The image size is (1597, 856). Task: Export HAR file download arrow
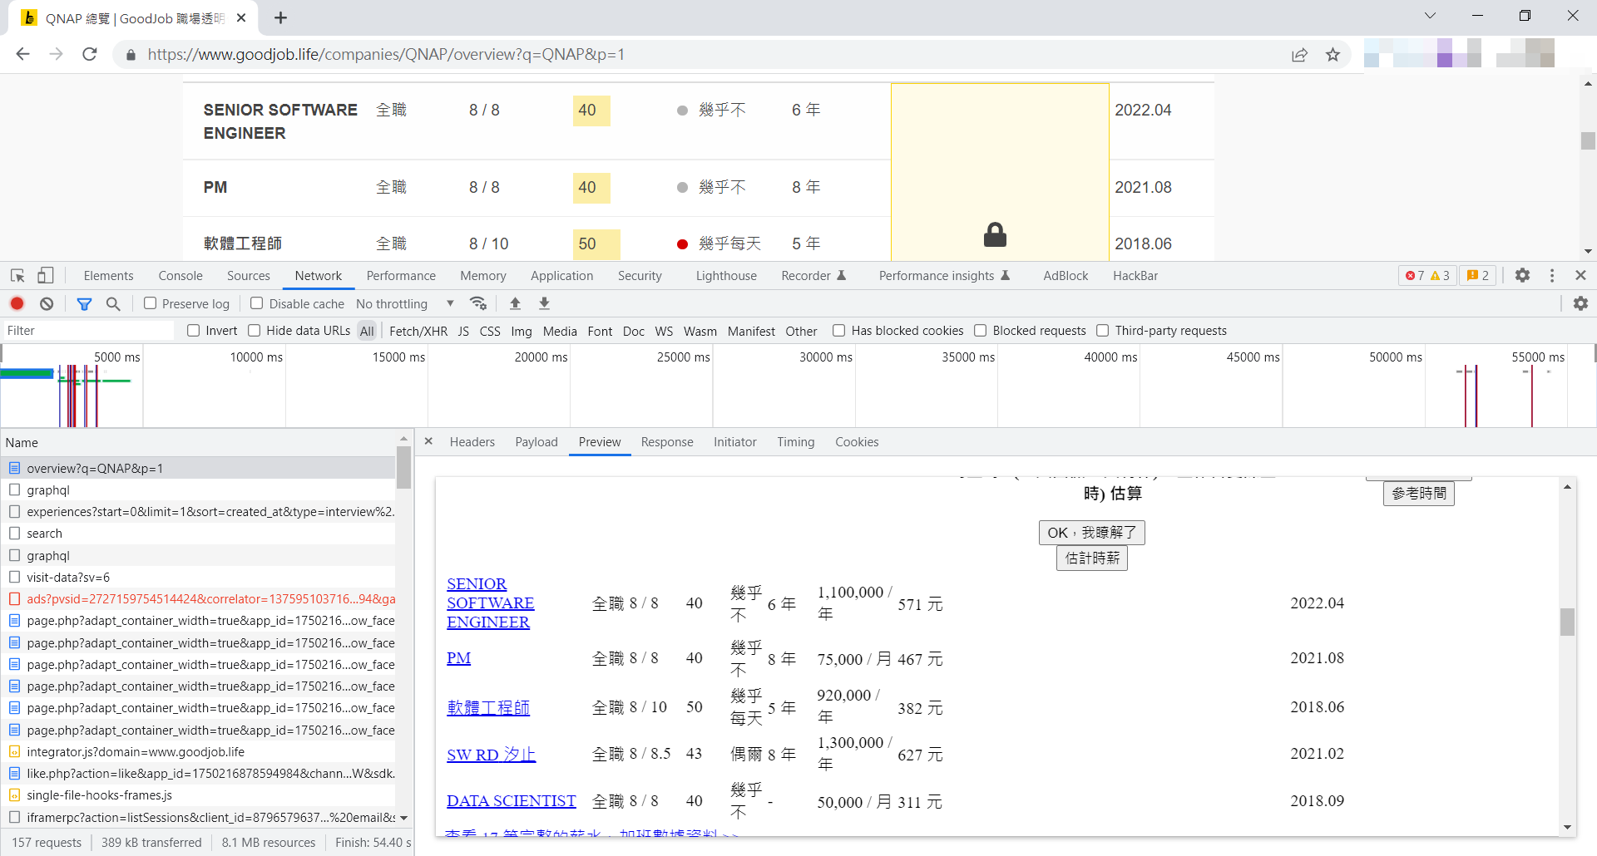(x=544, y=303)
